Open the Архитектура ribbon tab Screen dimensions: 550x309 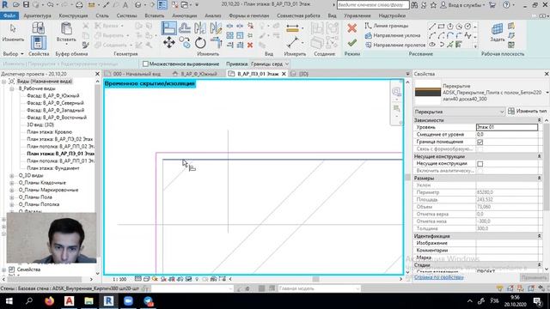[37, 15]
